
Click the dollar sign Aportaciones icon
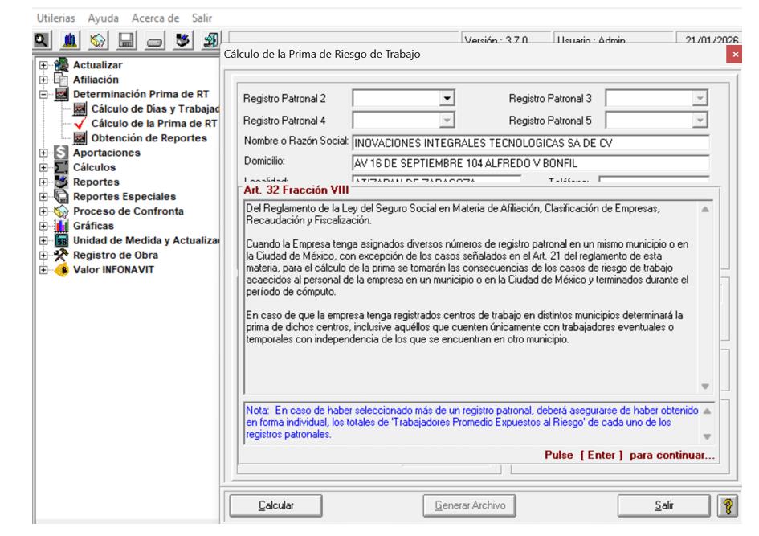[x=61, y=153]
